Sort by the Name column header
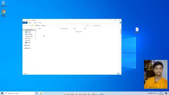 tap(40, 29)
